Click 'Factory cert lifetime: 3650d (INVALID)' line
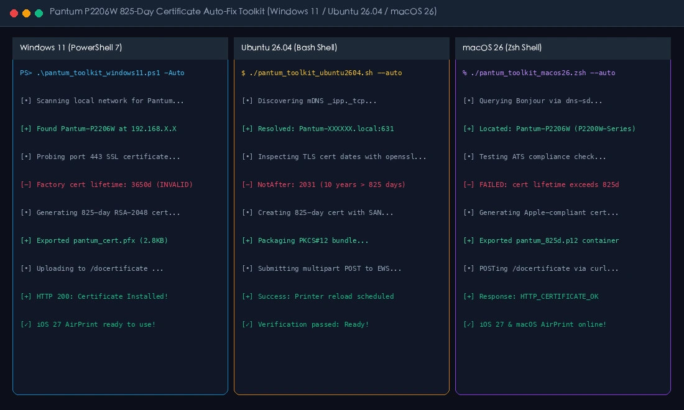 tap(106, 184)
